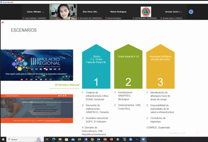Image resolution: width=208 pixels, height=142 pixels.
Task: Click the Buscar search box
Action: click(25, 139)
